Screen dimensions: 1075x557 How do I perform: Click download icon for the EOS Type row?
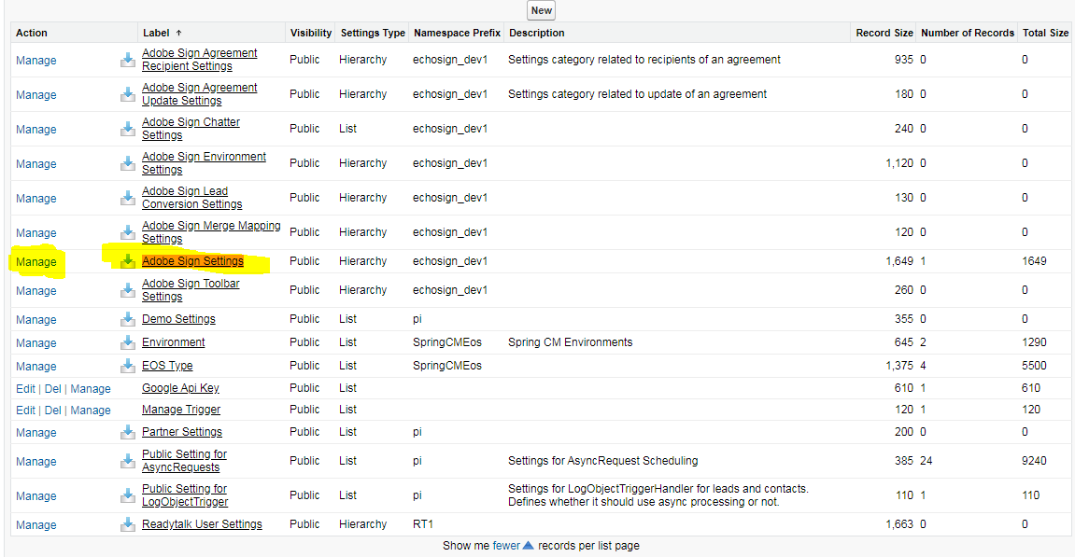coord(128,365)
